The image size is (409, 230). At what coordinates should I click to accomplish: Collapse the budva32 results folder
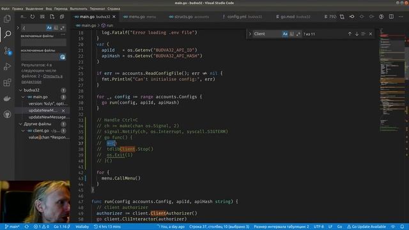coord(20,90)
